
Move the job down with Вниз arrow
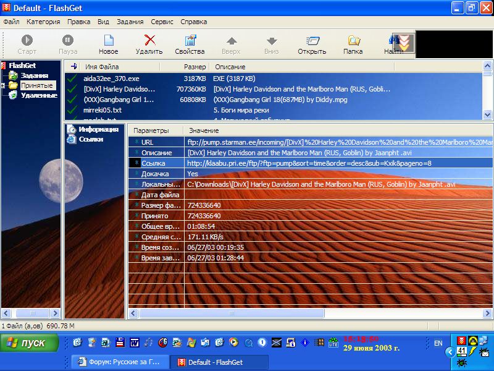click(271, 41)
